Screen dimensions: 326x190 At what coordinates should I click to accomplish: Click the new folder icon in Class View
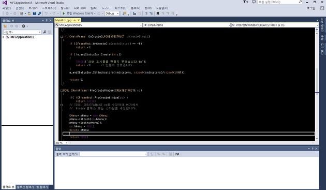click(x=5, y=26)
